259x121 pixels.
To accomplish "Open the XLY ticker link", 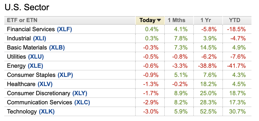I will [x=80, y=93].
